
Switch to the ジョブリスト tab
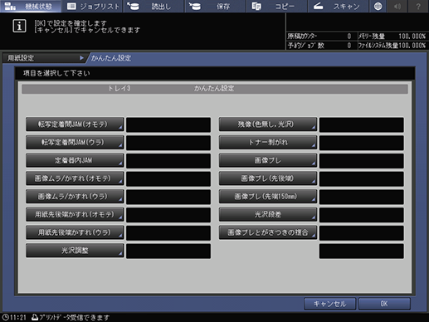[93, 6]
